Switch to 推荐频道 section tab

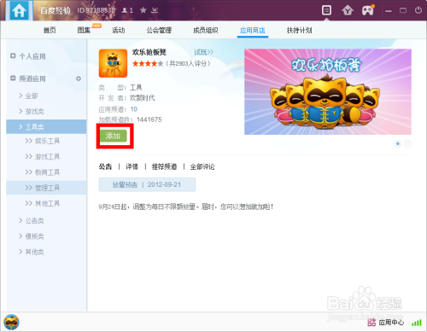164,166
